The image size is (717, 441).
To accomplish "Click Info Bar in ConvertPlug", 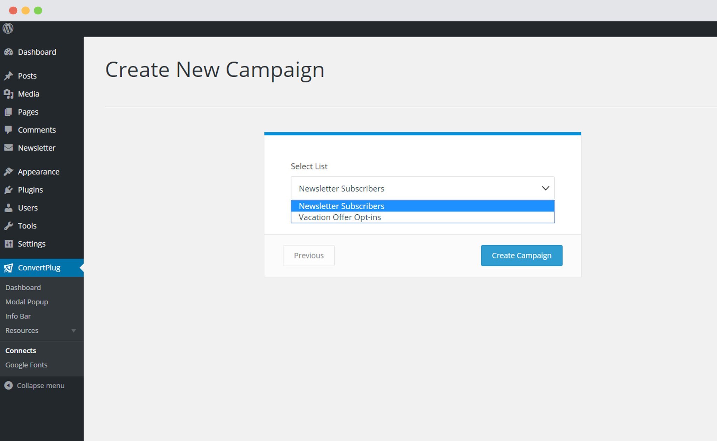I will pyautogui.click(x=18, y=316).
